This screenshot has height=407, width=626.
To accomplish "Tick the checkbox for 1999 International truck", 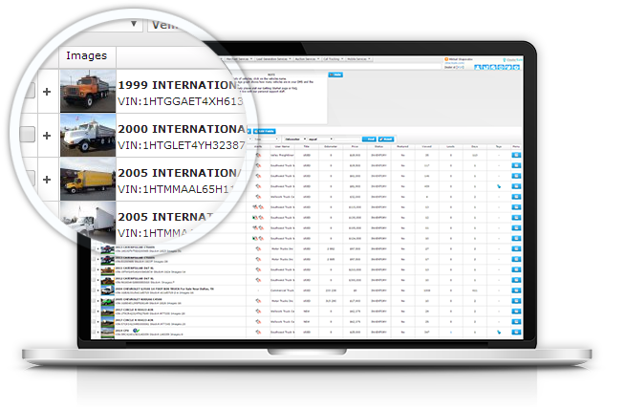I will pyautogui.click(x=26, y=91).
